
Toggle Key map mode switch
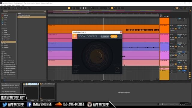tap(179, 8)
